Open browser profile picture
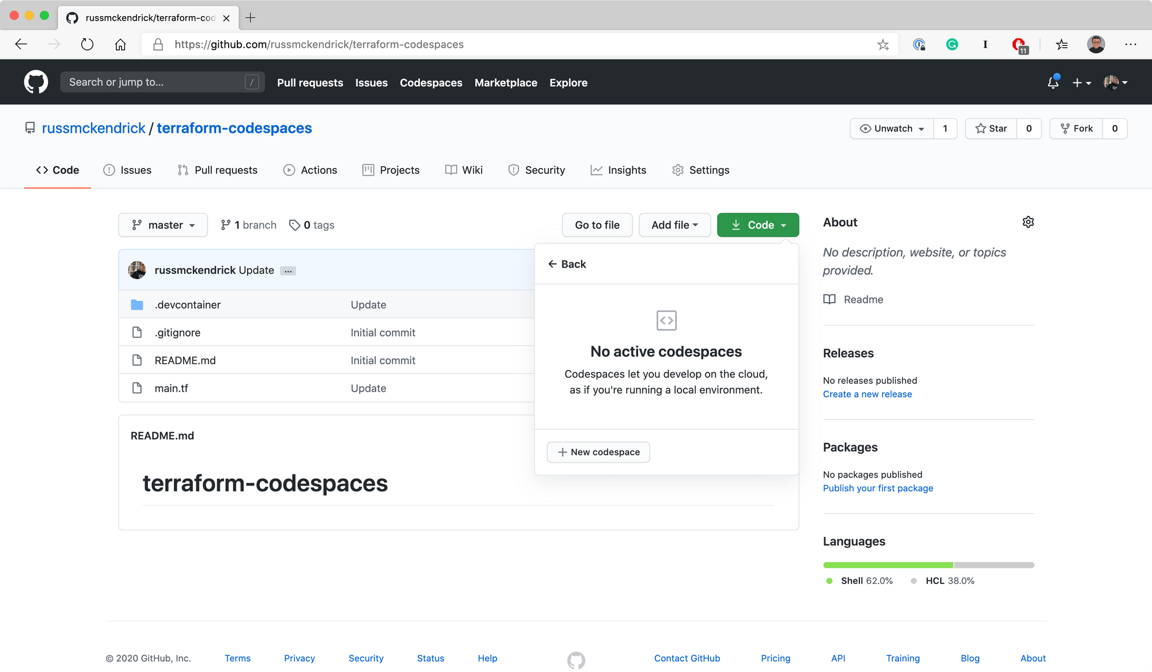 pyautogui.click(x=1096, y=44)
